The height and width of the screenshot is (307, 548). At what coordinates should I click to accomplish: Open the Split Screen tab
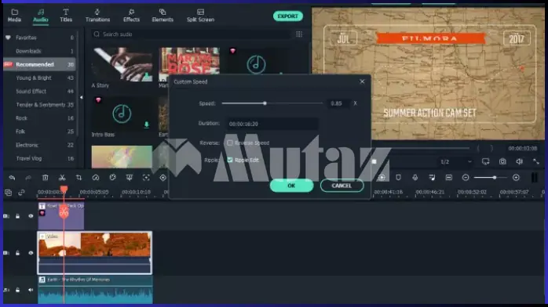pos(200,16)
